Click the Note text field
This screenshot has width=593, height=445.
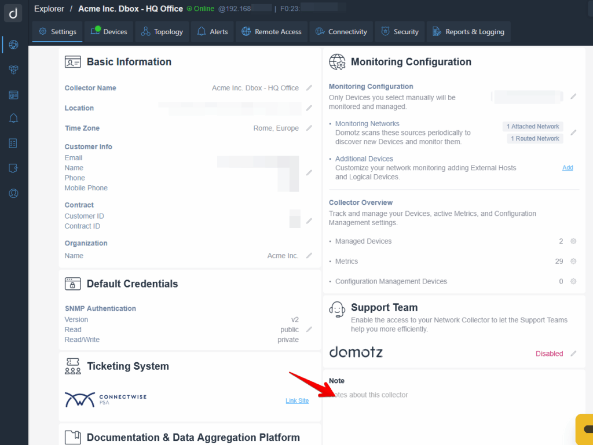[452, 395]
